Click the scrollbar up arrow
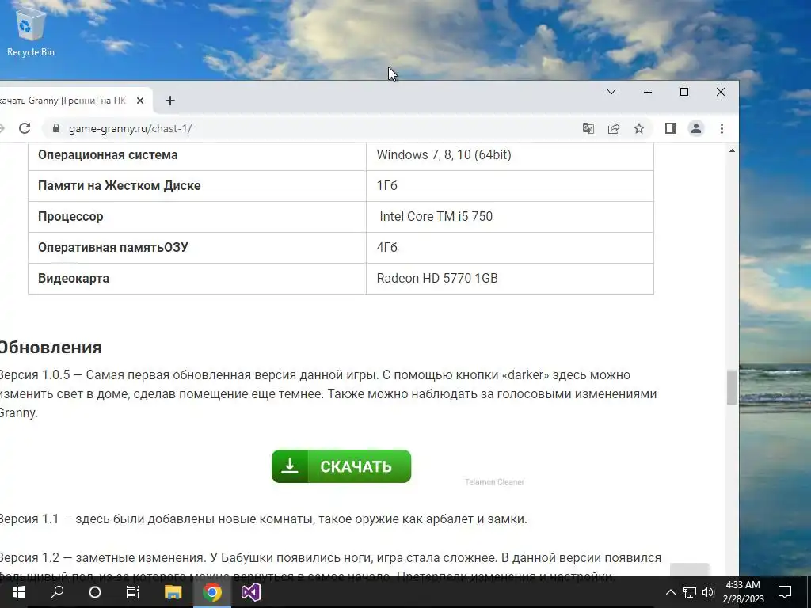The height and width of the screenshot is (608, 811). (x=732, y=151)
